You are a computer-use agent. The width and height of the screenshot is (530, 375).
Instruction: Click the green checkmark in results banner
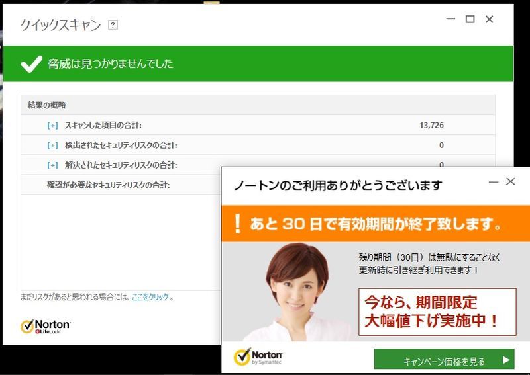(31, 63)
